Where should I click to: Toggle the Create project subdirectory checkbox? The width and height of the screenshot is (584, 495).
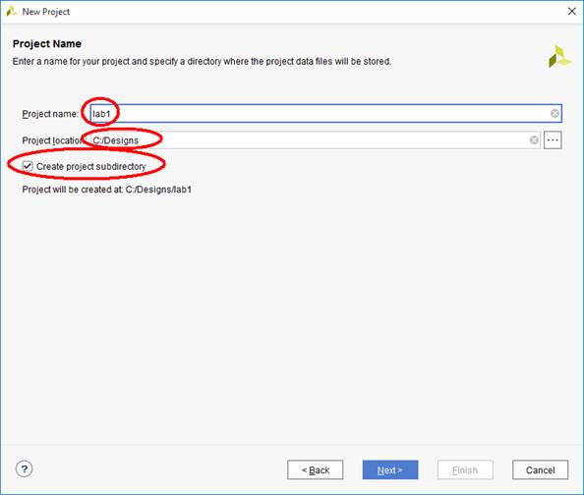[28, 166]
